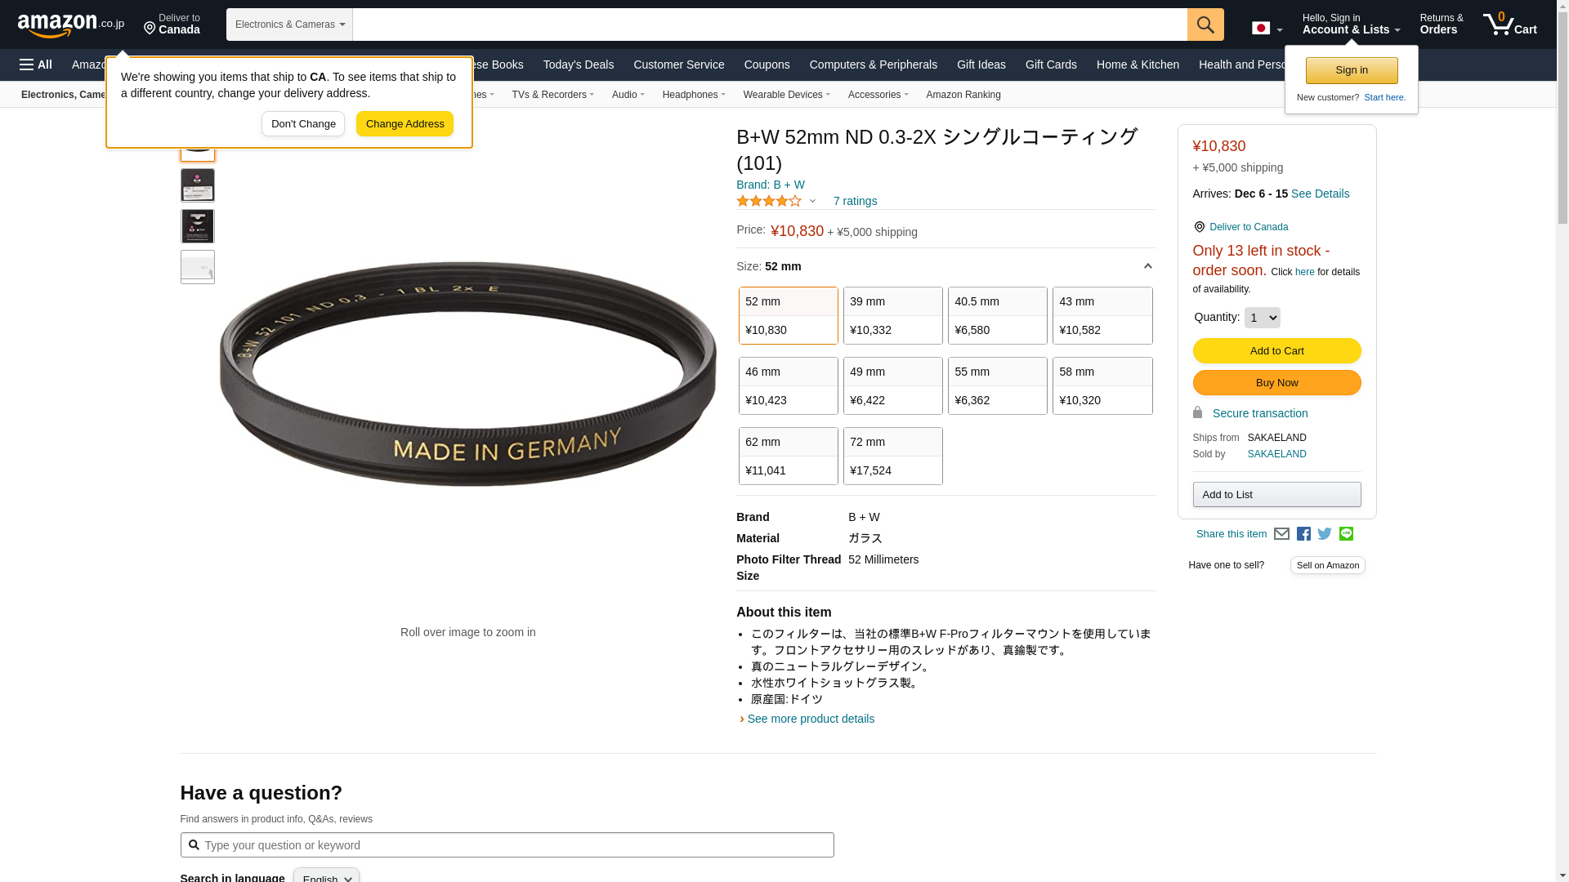The width and height of the screenshot is (1569, 882).
Task: Open the Quantity dropdown
Action: coord(1263,318)
